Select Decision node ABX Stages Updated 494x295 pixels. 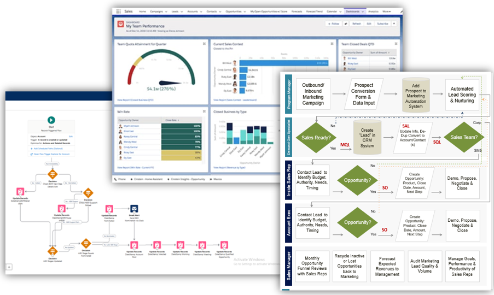pos(53,251)
